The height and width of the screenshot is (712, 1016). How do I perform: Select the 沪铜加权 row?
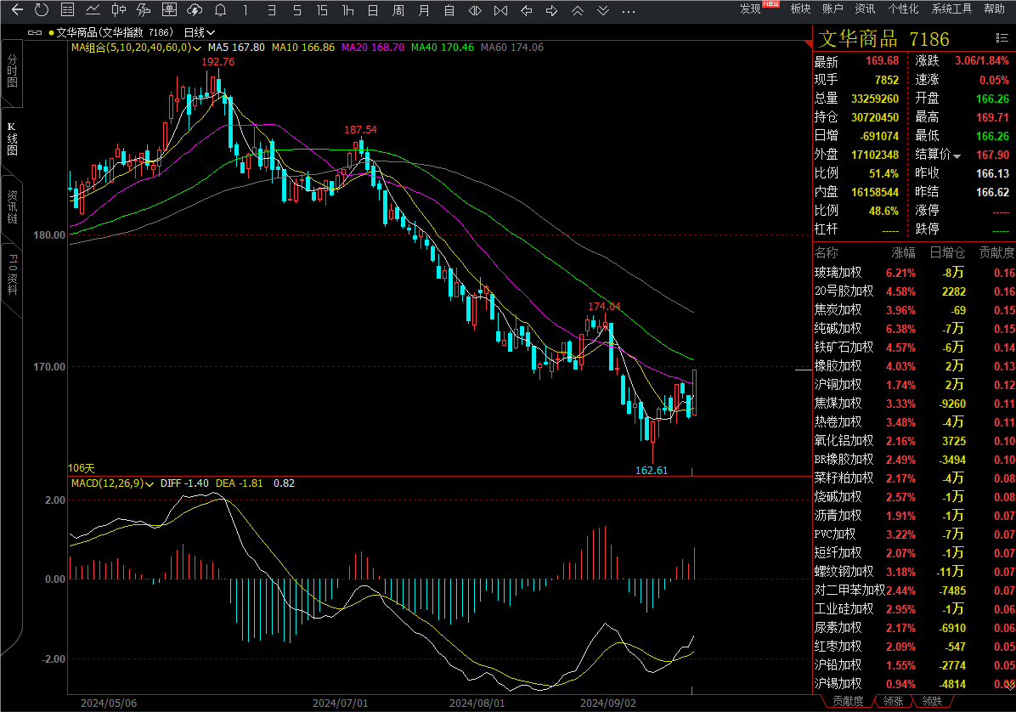pos(913,385)
